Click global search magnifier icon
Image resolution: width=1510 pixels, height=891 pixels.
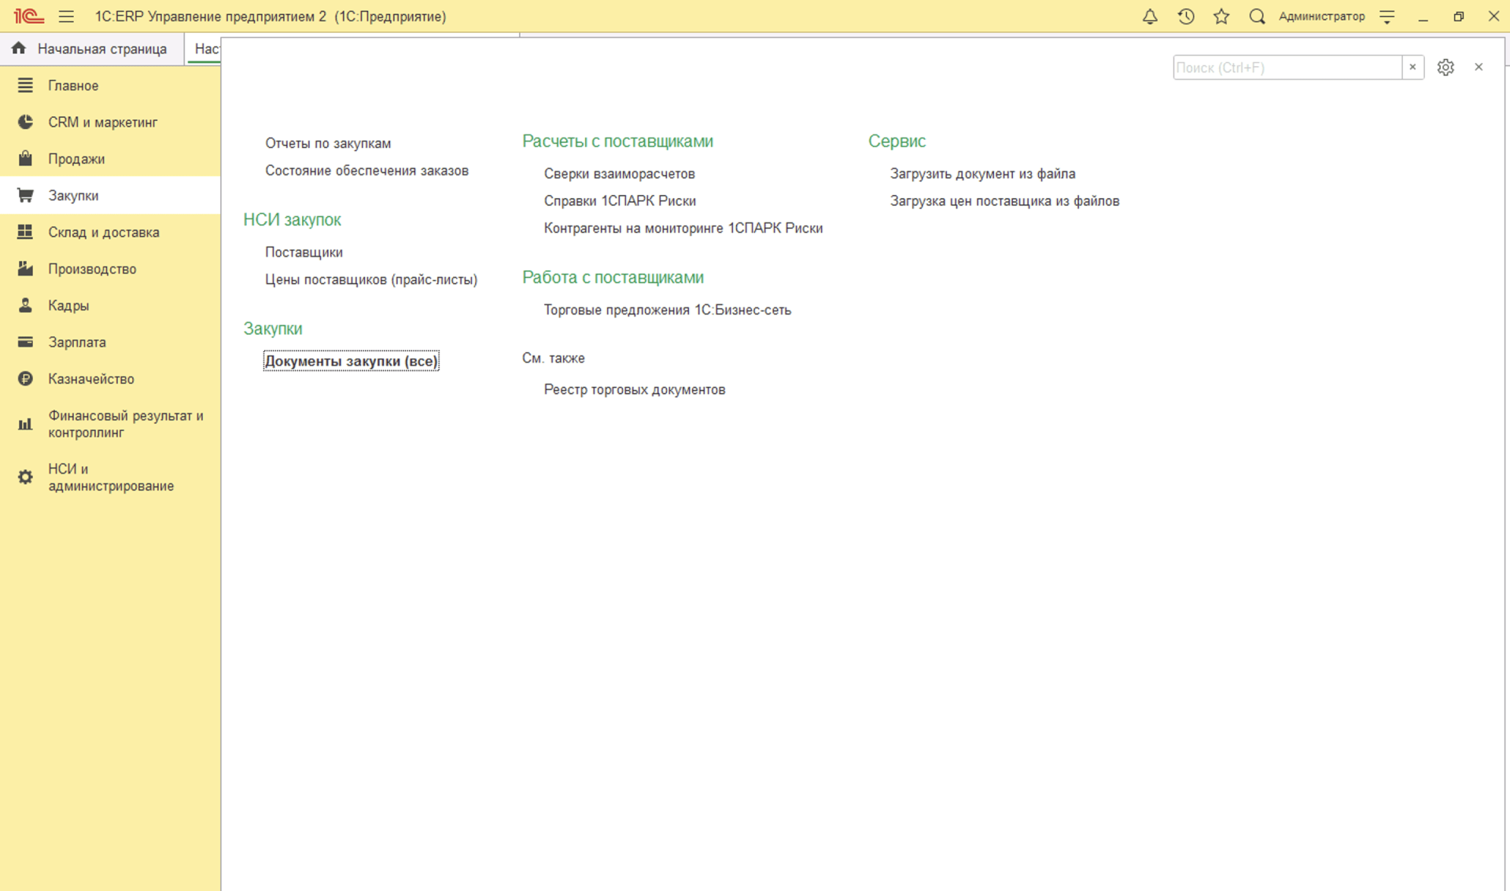pos(1257,17)
